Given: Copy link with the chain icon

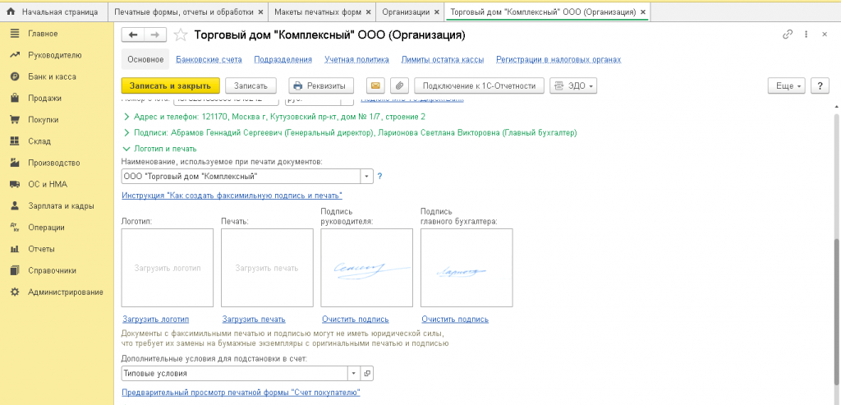Looking at the screenshot, I should 788,35.
